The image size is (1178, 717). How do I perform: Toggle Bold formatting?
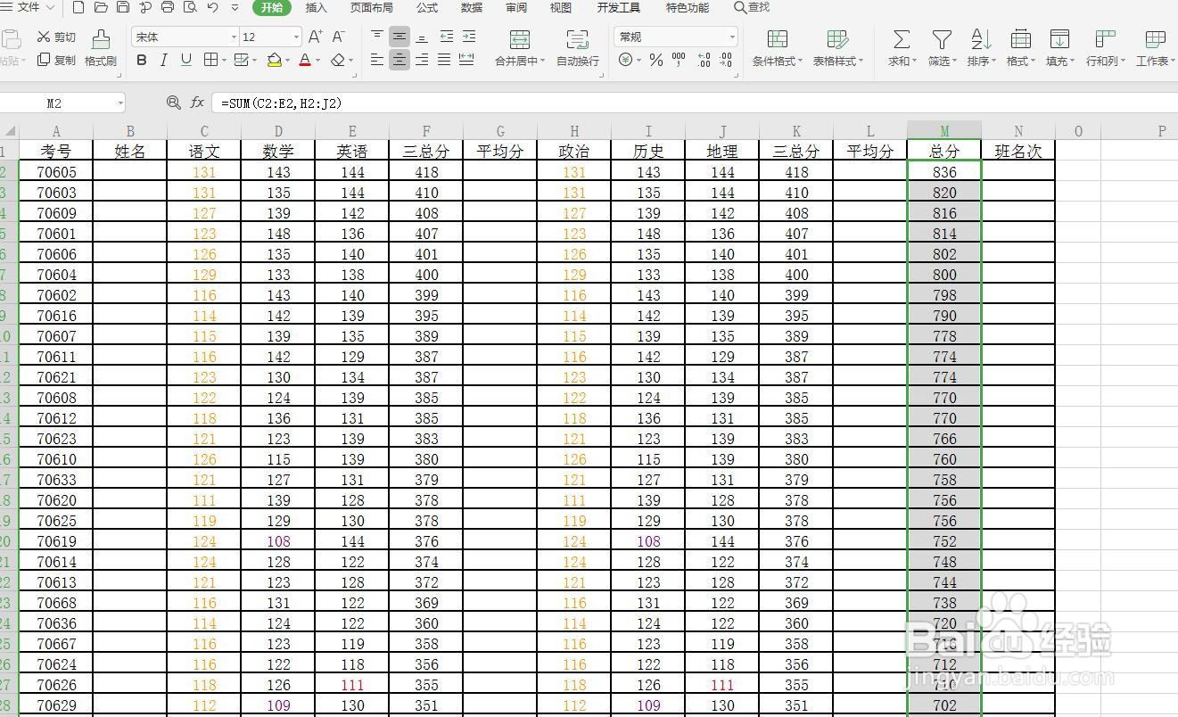(142, 60)
